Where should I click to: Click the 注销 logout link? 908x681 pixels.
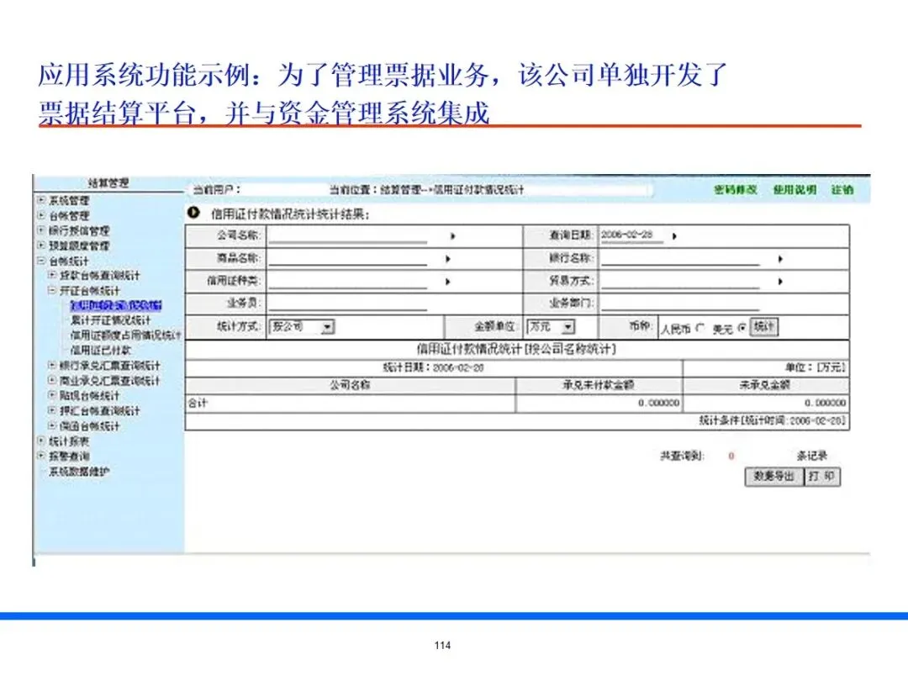(842, 189)
